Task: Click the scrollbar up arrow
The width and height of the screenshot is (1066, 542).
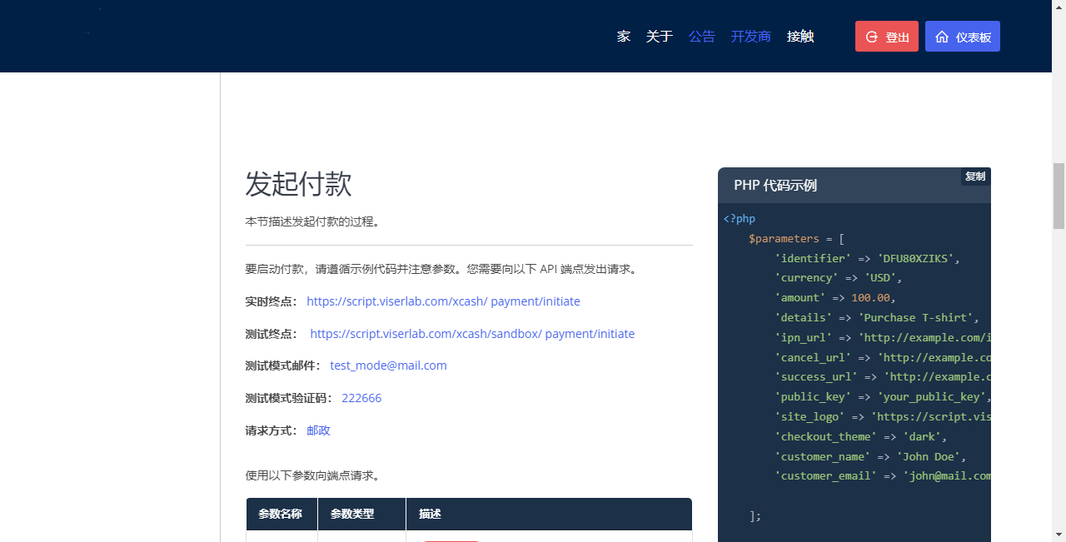Action: tap(1059, 7)
